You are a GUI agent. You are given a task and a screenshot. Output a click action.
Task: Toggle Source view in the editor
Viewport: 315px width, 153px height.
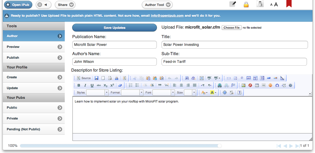[x=84, y=78]
